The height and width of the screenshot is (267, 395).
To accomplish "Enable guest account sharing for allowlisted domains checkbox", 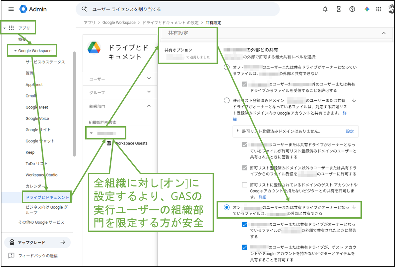I will click(x=244, y=185).
